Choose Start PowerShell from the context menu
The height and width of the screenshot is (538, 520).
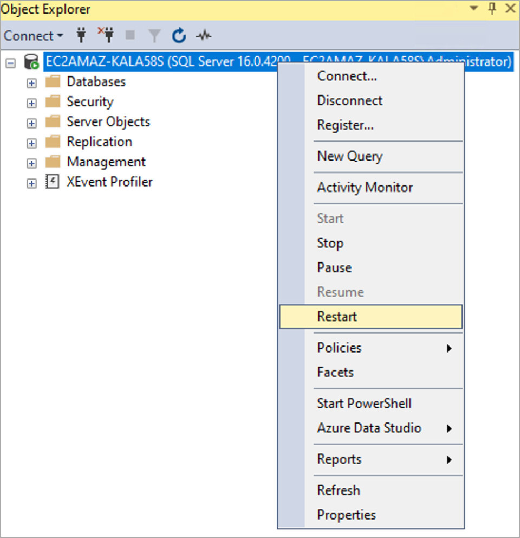tap(371, 403)
